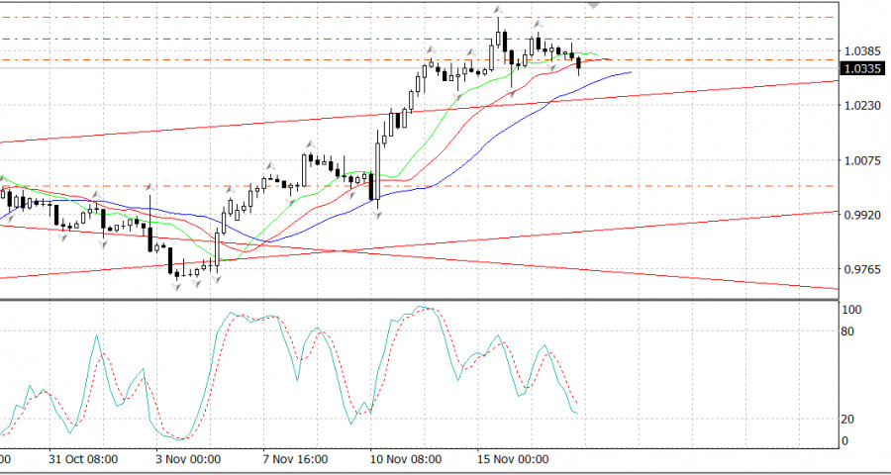Image resolution: width=891 pixels, height=475 pixels.
Task: Click the last black candle on the chart
Action: (x=578, y=64)
